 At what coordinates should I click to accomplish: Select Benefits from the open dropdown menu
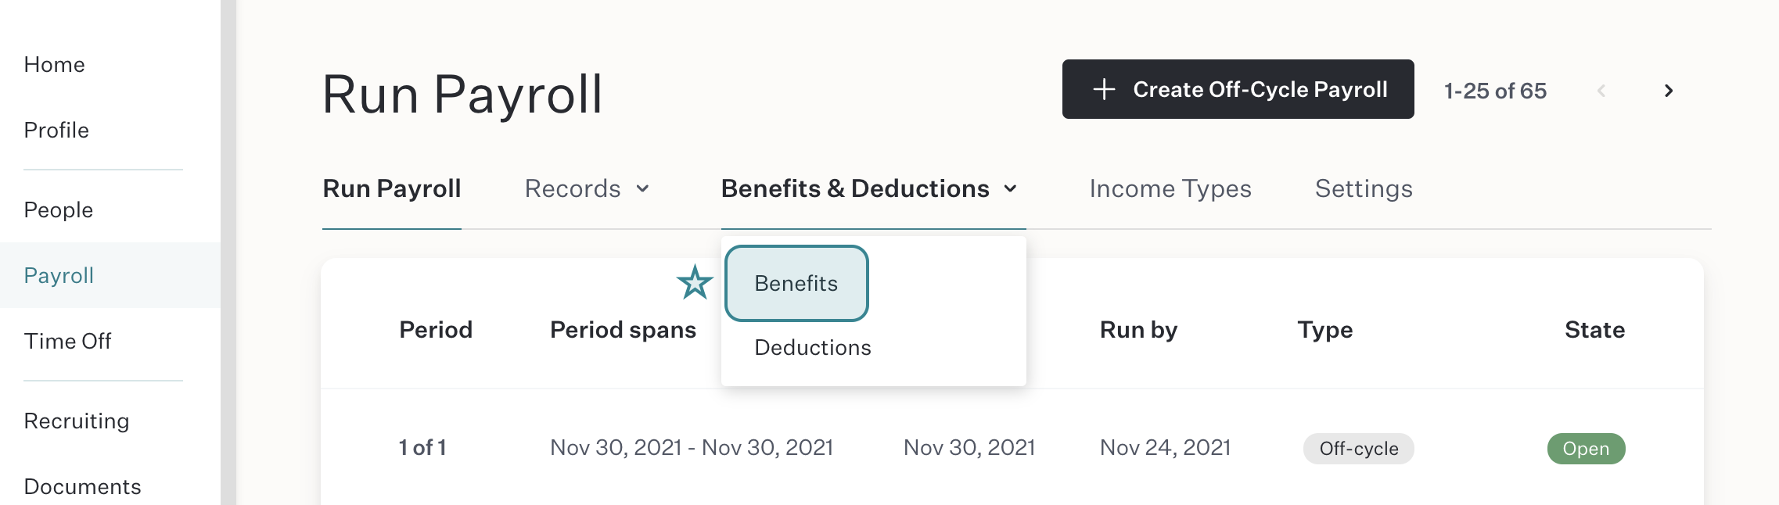pos(796,283)
